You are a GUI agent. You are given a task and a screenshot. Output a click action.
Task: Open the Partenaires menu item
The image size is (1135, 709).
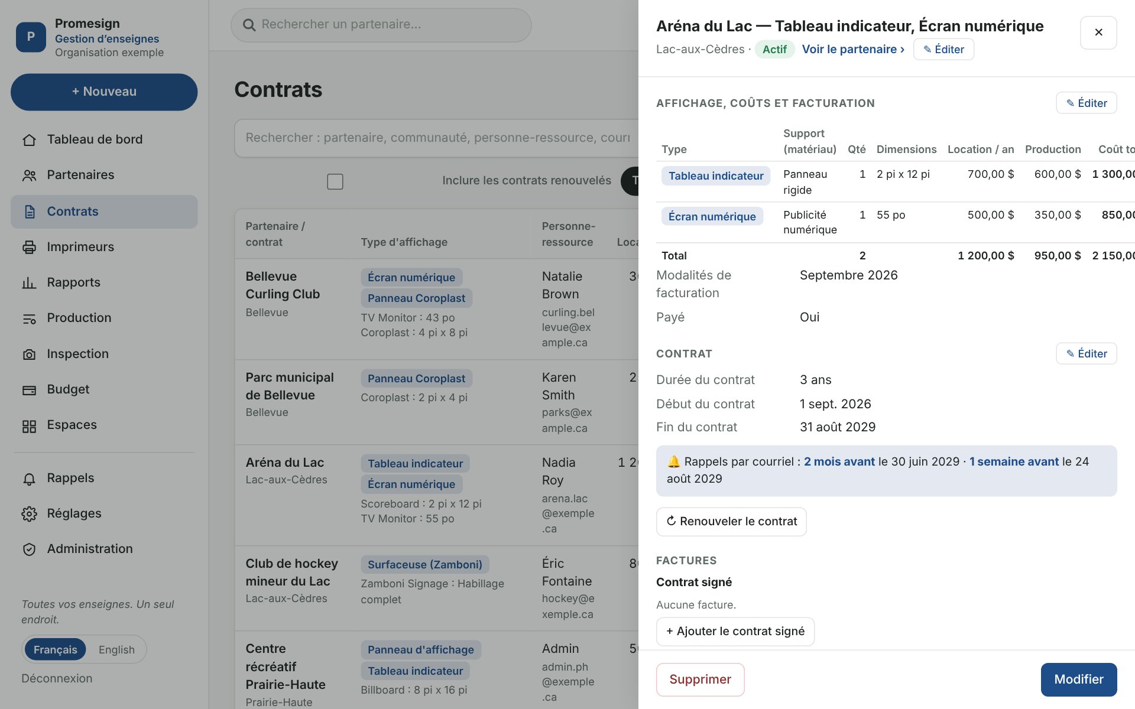click(x=104, y=175)
